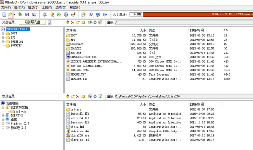Image resolution: width=253 pixels, height=150 pixels.
Task: Expand the Windows (C:) drive node
Action: coord(3,124)
